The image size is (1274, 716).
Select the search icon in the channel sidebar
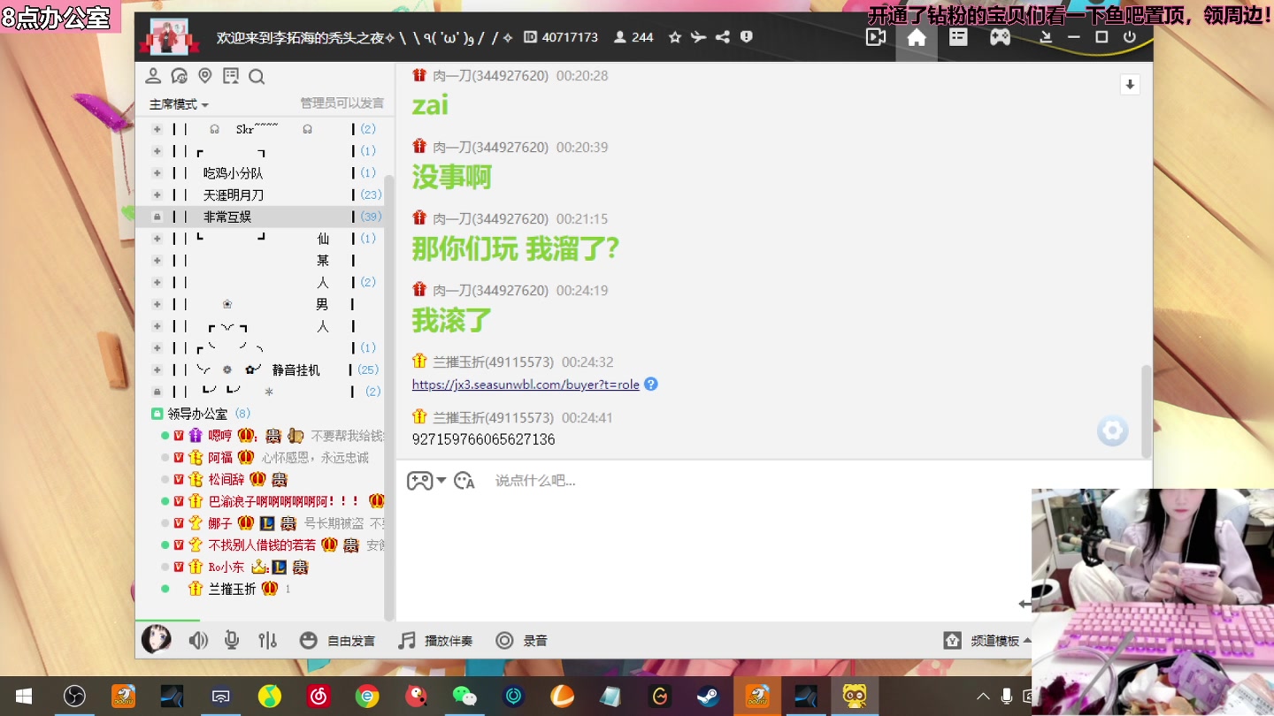tap(256, 76)
